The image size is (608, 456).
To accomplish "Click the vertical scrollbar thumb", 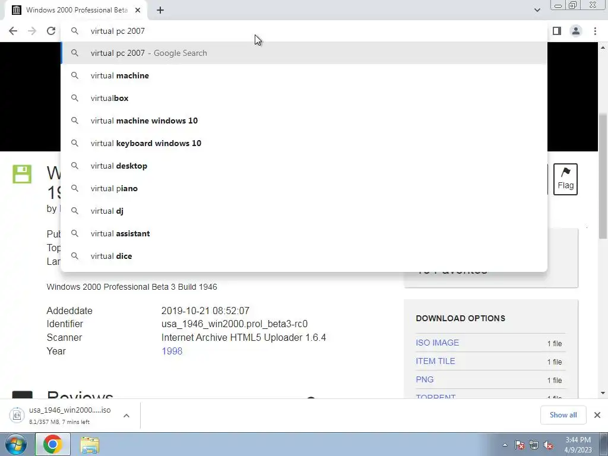I will tap(603, 176).
